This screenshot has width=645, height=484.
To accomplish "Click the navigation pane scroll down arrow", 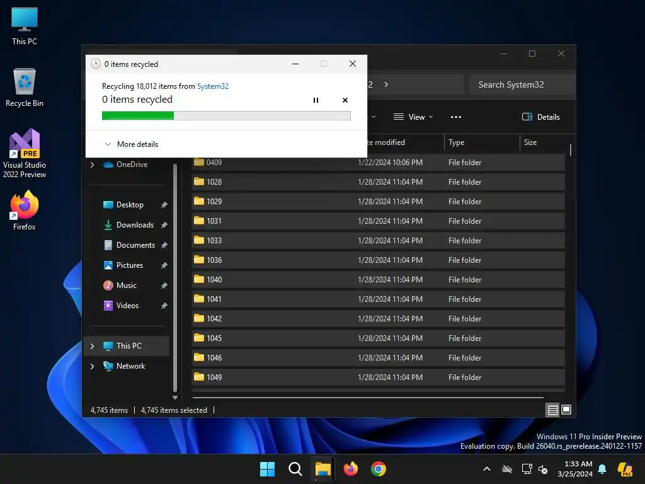I will click(x=175, y=398).
